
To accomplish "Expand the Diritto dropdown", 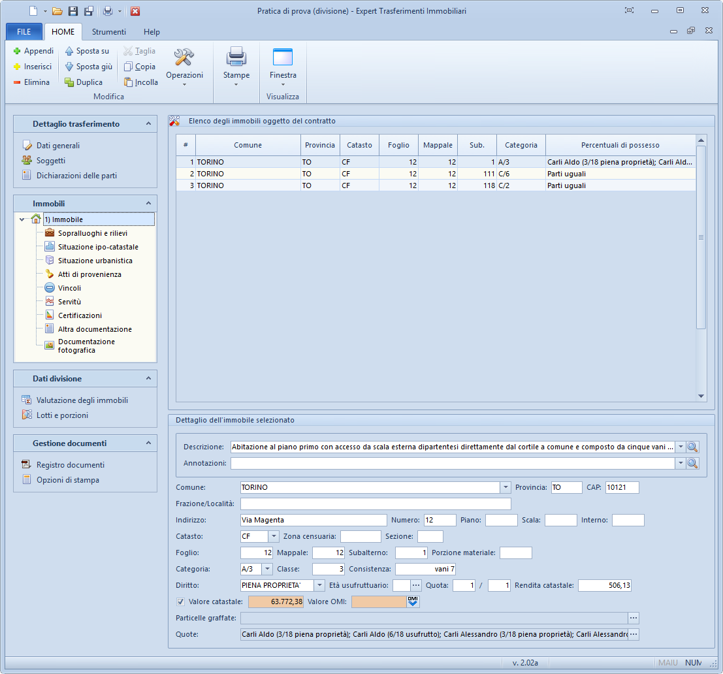I will tap(319, 586).
